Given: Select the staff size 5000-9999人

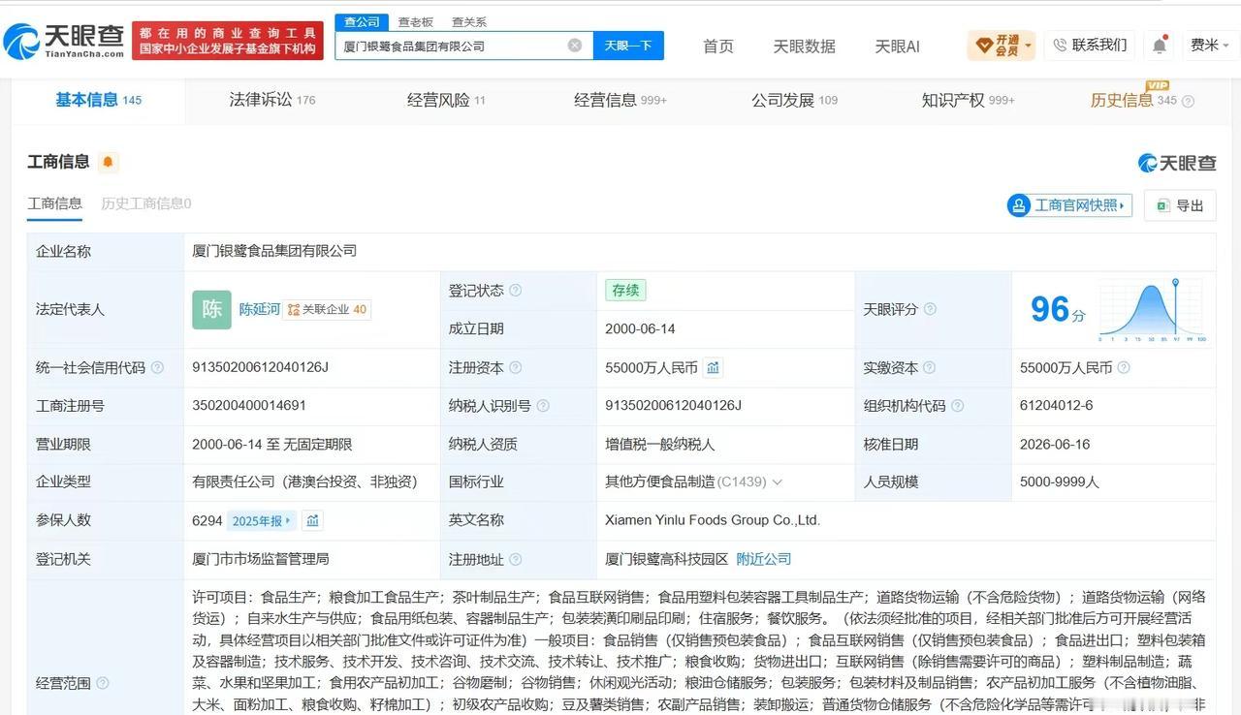Looking at the screenshot, I should [x=1060, y=482].
